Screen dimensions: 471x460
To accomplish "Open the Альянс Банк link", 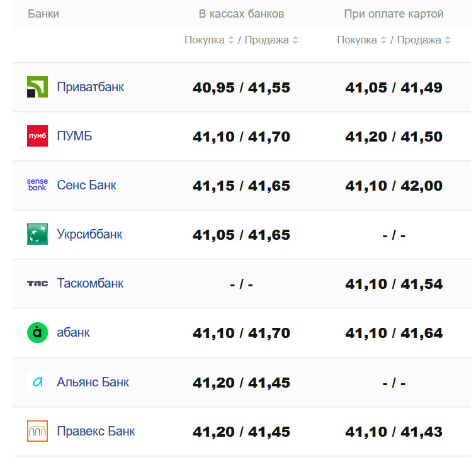I will (x=93, y=382).
